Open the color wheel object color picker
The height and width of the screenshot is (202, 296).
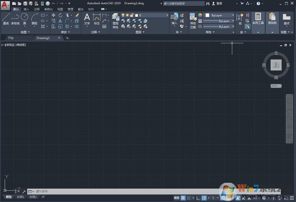(200, 15)
